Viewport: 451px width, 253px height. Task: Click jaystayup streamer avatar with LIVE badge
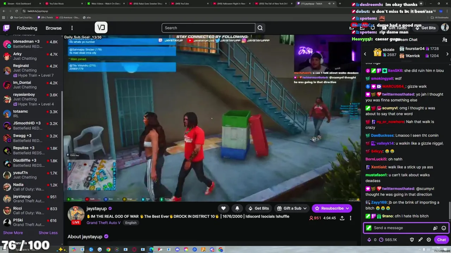pos(76,215)
